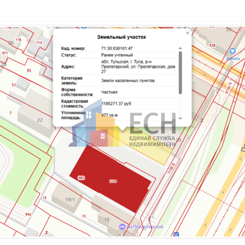Click building 19/1 on the map

point(70,199)
